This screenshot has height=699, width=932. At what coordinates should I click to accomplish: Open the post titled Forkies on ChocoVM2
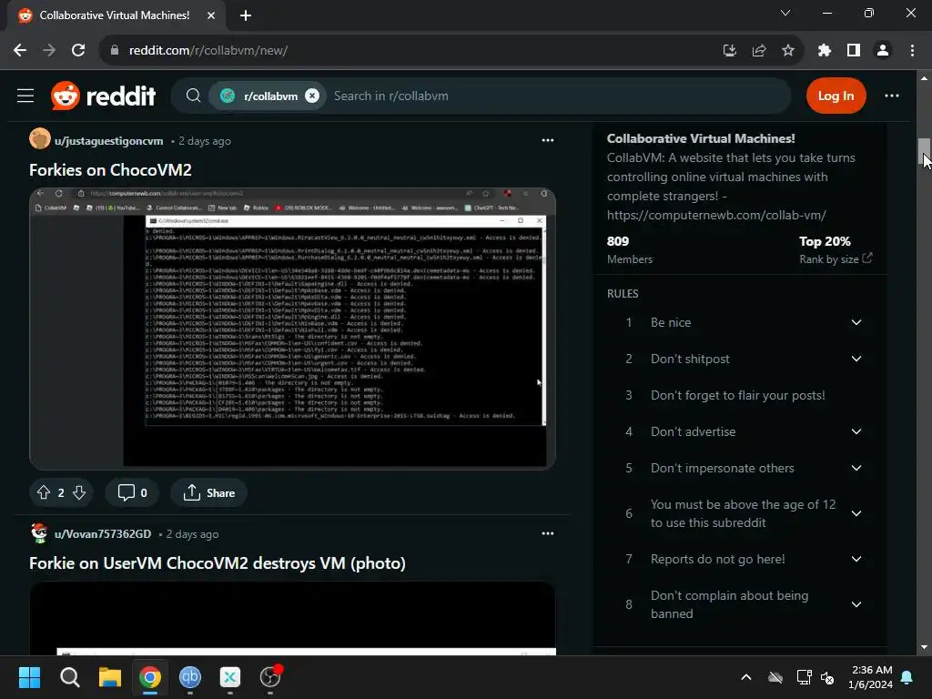tap(110, 170)
